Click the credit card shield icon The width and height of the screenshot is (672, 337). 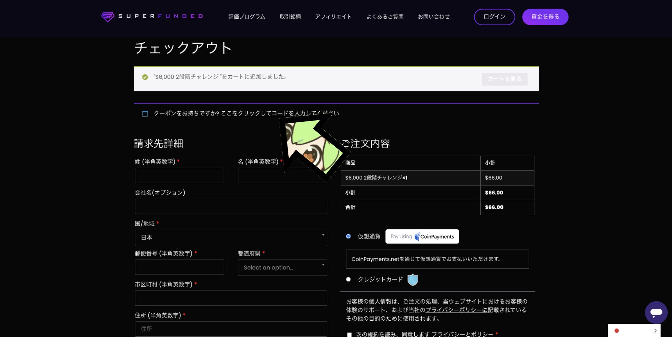pos(413,280)
